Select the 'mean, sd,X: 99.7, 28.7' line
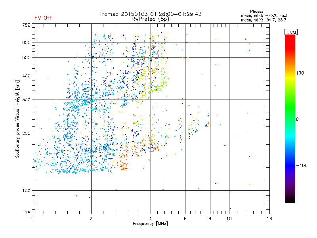This screenshot has height=238, width=317. coord(264,20)
